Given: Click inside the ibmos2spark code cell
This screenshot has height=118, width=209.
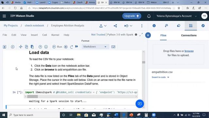Looking at the screenshot, I should (81, 92).
